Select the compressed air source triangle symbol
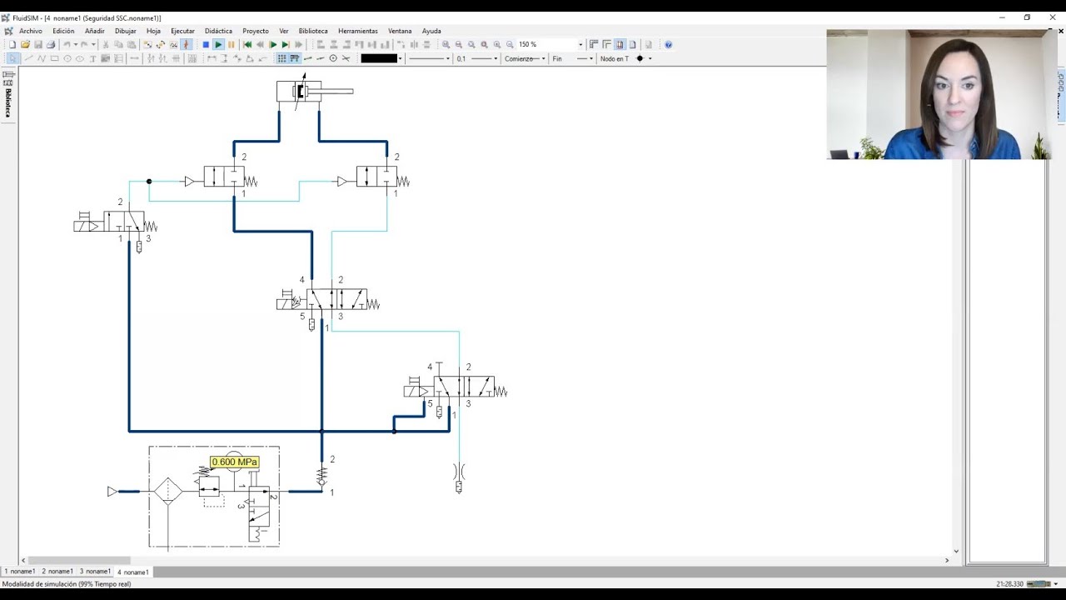 click(112, 492)
